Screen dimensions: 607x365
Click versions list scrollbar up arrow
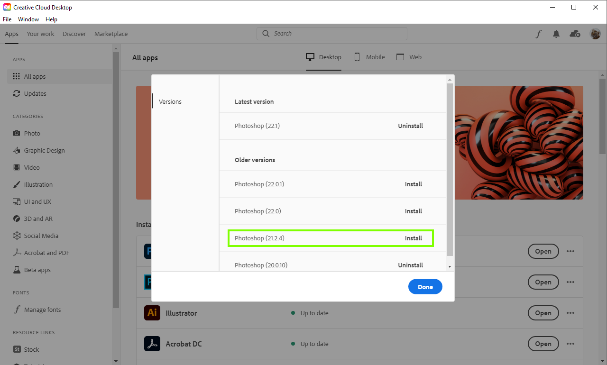point(450,79)
